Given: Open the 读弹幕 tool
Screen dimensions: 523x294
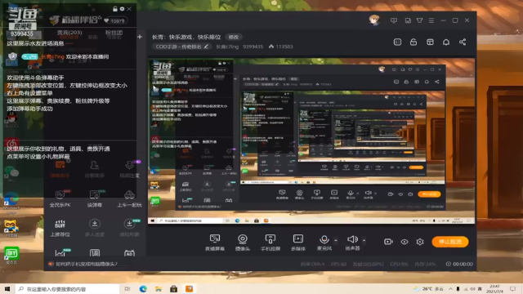Looking at the screenshot, I should tap(95, 198).
